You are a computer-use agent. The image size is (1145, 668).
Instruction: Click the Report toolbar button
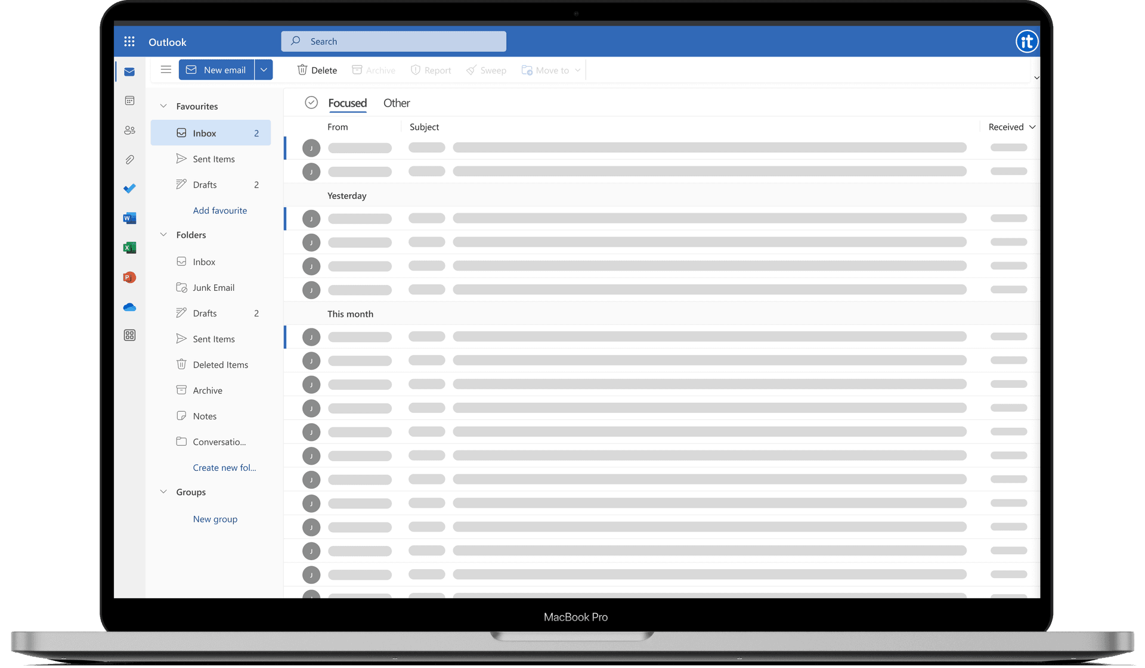pos(431,70)
